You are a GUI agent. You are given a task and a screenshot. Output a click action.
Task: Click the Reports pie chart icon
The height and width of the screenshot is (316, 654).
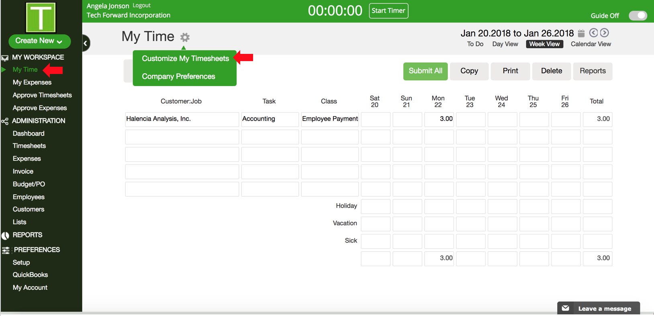[x=5, y=236]
